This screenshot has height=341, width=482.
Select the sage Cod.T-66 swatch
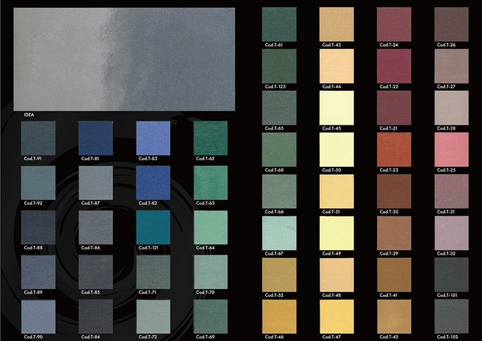[x=279, y=191]
